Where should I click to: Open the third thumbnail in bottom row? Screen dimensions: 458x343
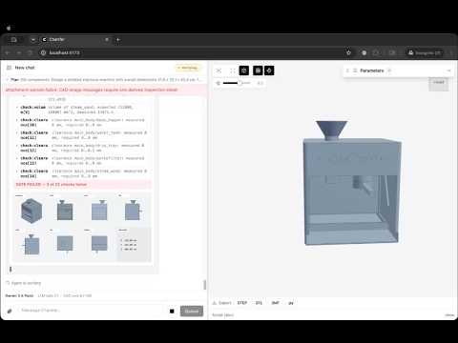point(99,244)
